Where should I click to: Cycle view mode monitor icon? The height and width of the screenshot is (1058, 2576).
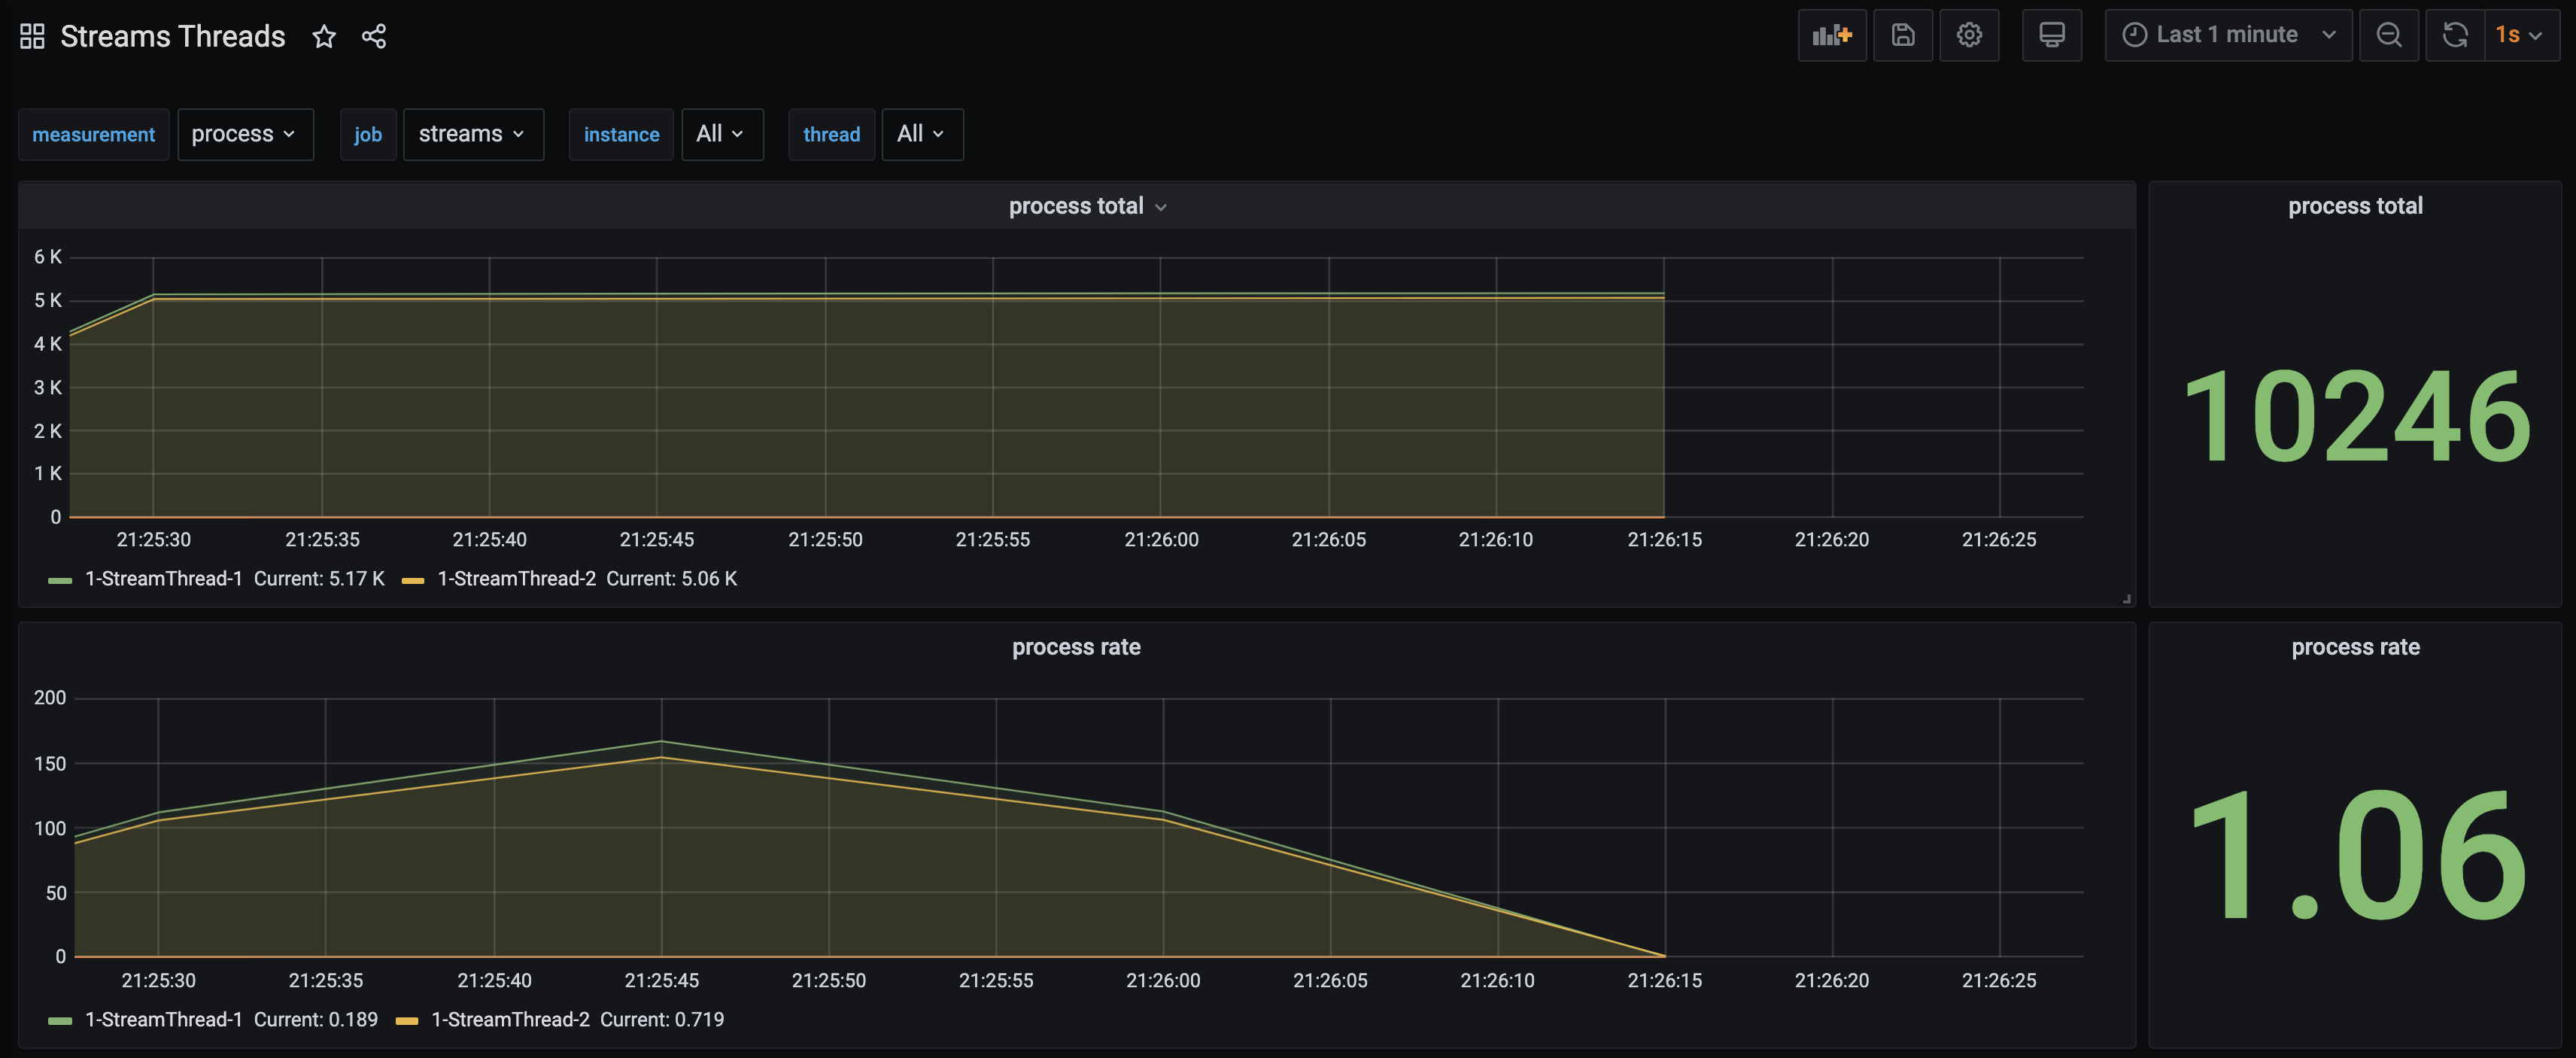(2051, 35)
